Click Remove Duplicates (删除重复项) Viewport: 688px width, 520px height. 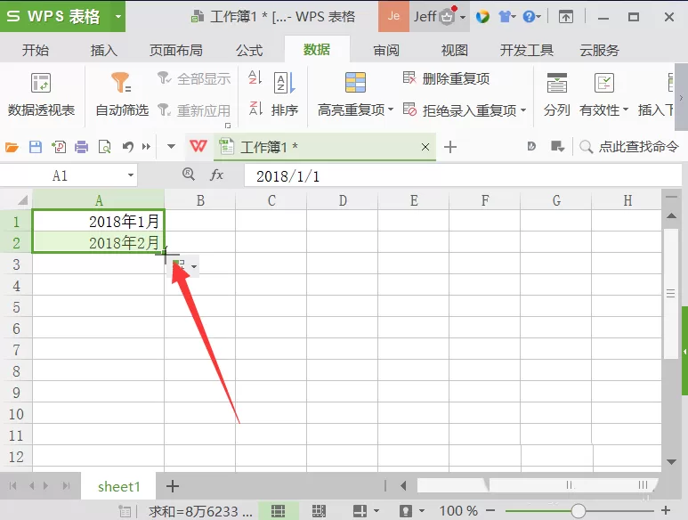(446, 79)
